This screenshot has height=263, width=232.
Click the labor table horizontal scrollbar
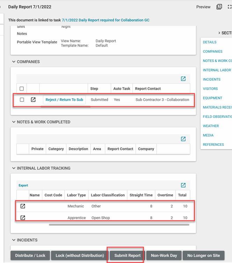click(x=119, y=224)
